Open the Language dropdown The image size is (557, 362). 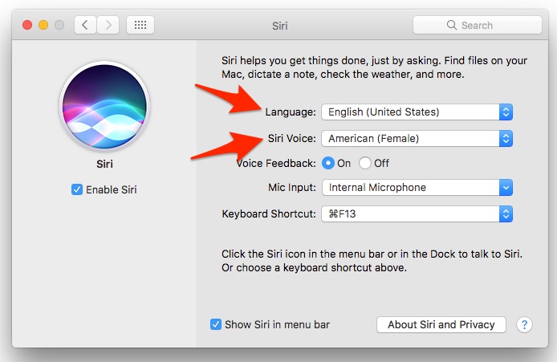(417, 112)
